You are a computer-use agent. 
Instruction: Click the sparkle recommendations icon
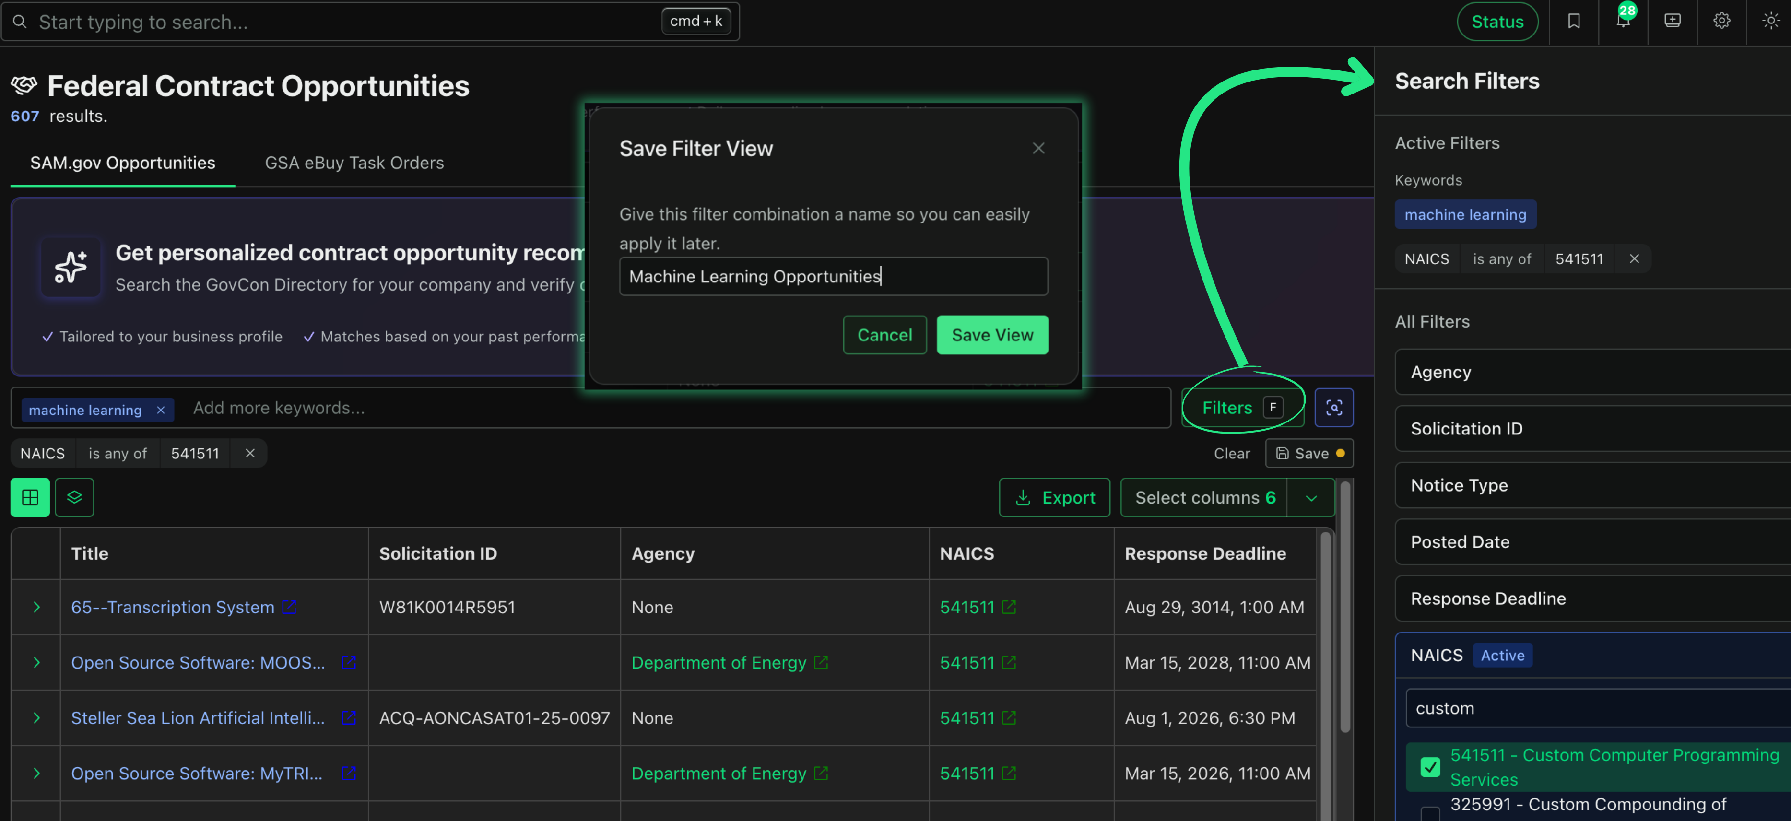[70, 267]
